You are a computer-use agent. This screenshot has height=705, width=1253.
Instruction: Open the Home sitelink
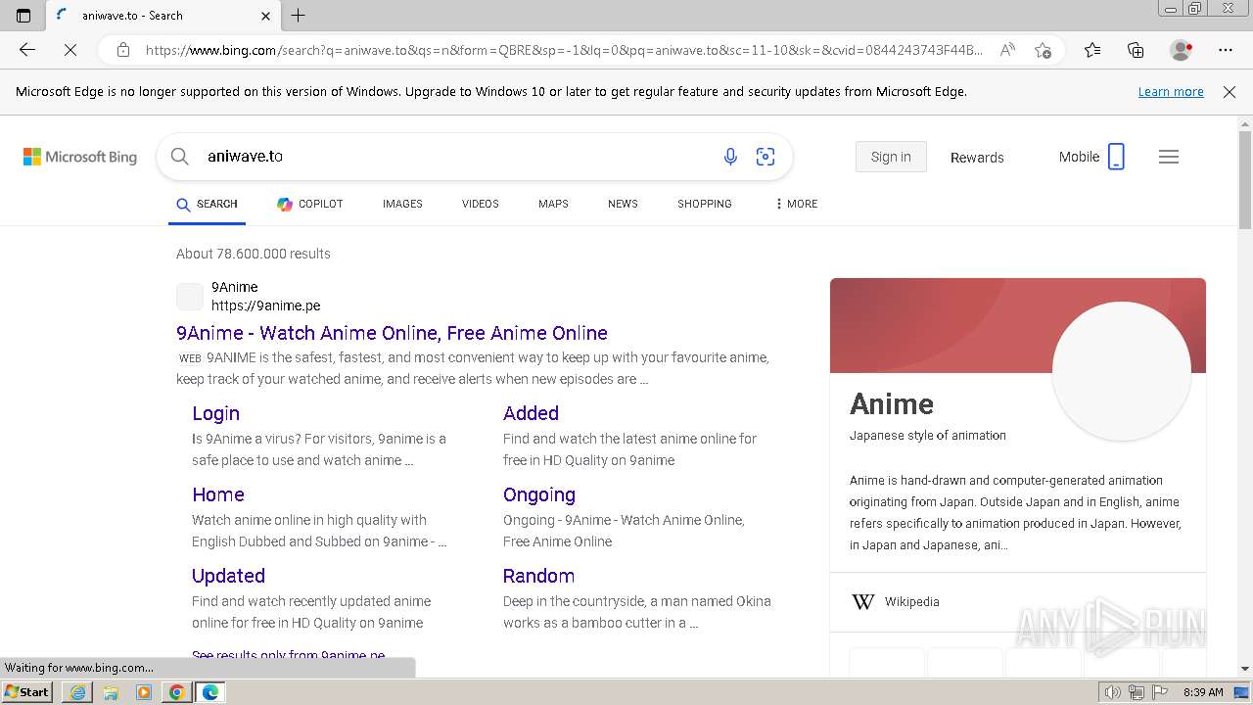(218, 494)
